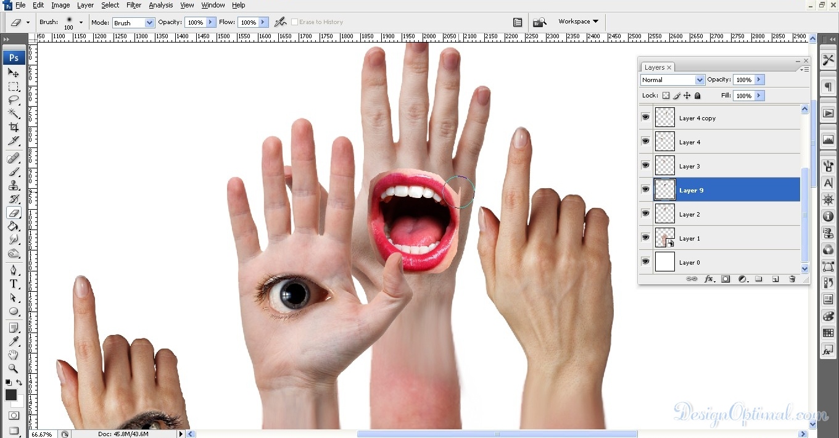Select the Pen tool
The height and width of the screenshot is (438, 839).
(14, 270)
